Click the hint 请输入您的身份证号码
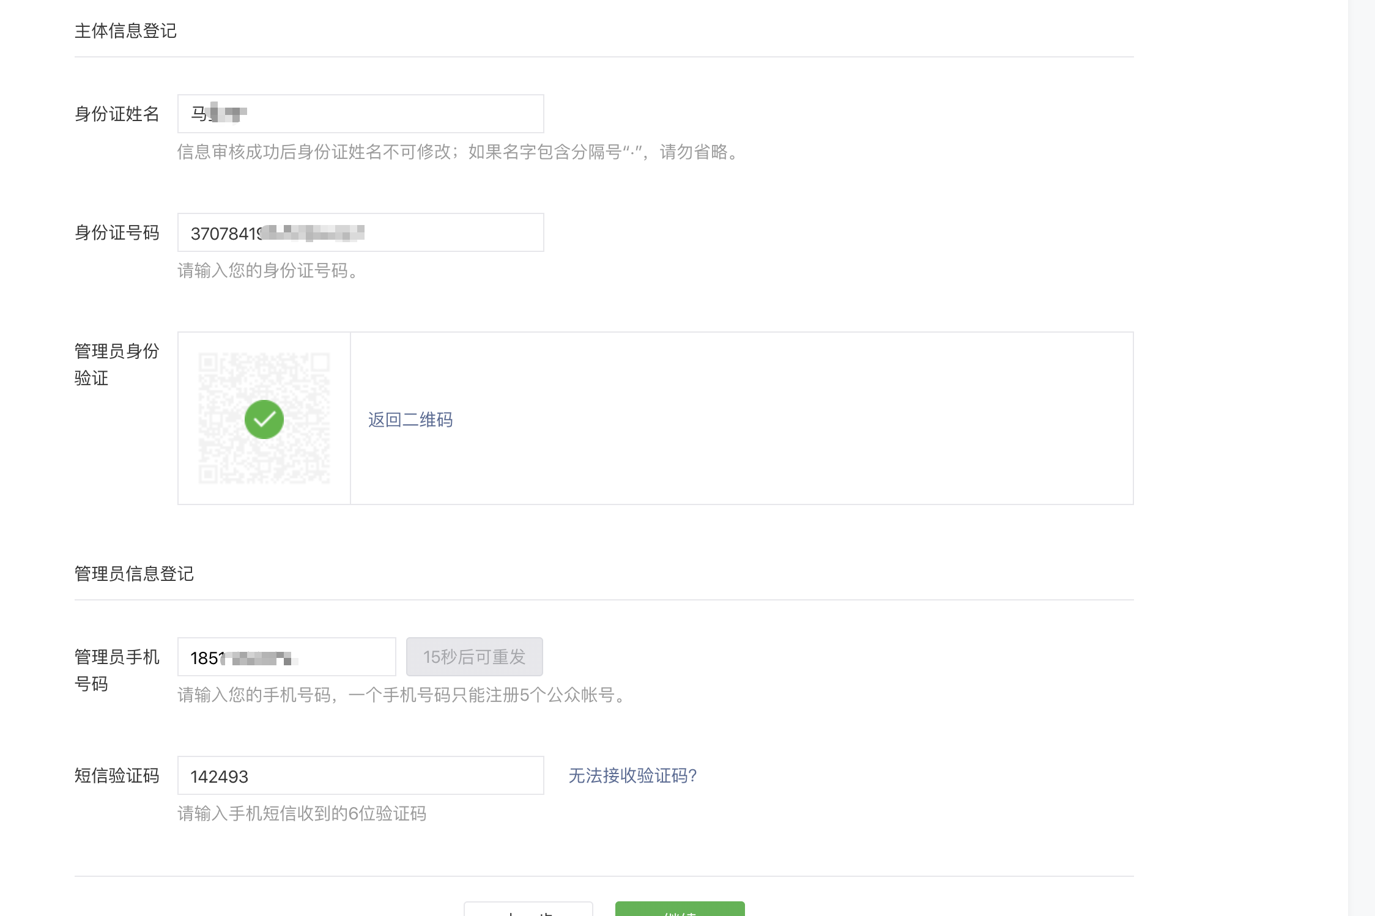Screen dimensions: 1375x916 coord(268,270)
